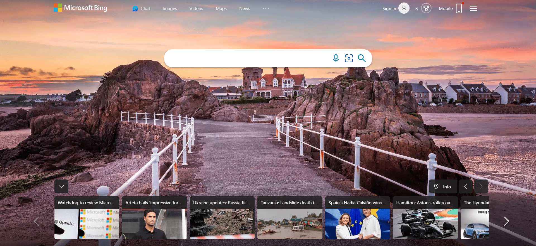Go to the Images tab
The height and width of the screenshot is (246, 536).
[x=170, y=9]
